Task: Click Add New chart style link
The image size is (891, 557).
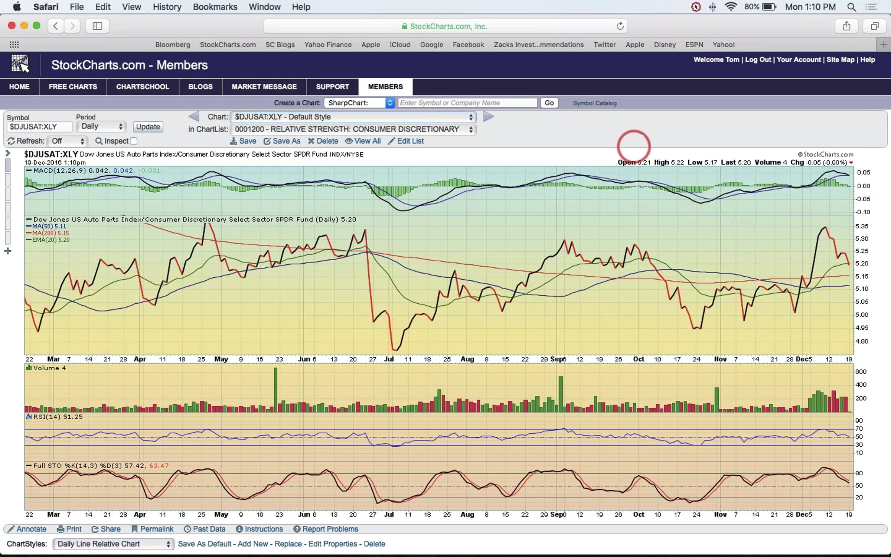Action: (253, 544)
